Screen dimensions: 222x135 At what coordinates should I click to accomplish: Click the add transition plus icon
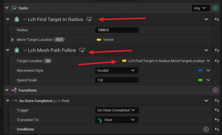(215, 90)
